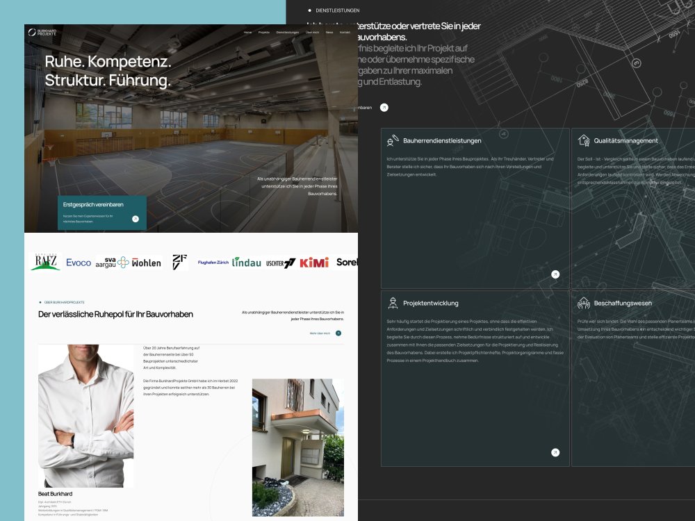Image resolution: width=695 pixels, height=521 pixels.
Task: Click the Evoco client logo
Action: [79, 263]
